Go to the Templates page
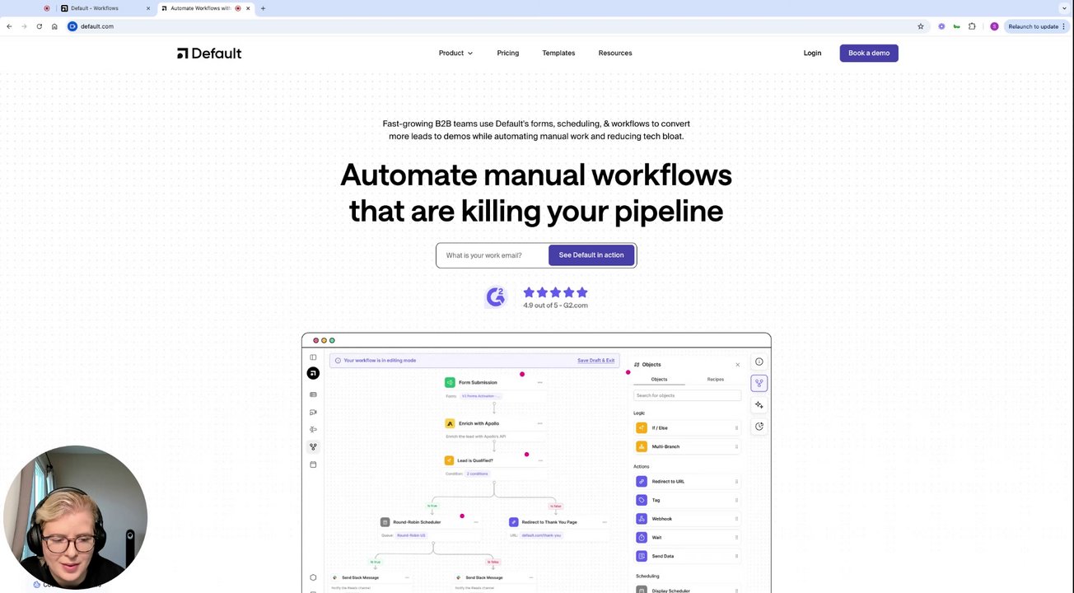Screen dimensions: 1074x593 558,53
